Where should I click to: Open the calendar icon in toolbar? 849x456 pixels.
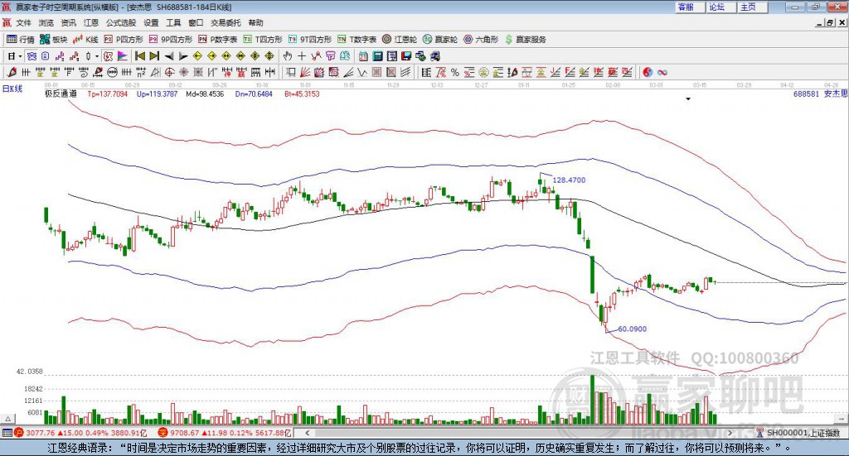point(363,55)
